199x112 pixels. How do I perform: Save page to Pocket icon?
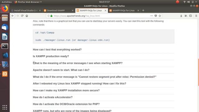pyautogui.click(x=156, y=16)
